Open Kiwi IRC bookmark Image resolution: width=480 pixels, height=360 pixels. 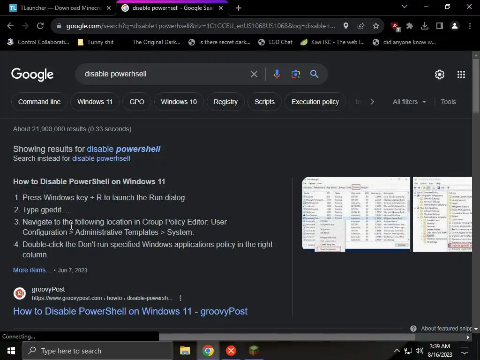(332, 42)
